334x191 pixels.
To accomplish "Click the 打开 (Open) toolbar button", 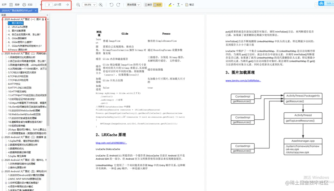I will [4, 5].
